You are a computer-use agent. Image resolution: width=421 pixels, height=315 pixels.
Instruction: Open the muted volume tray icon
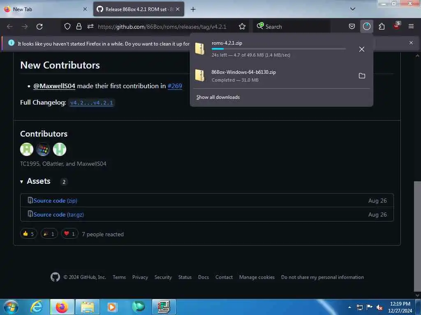pos(379,307)
